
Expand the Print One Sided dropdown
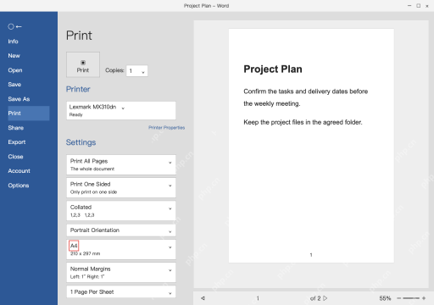[x=121, y=187]
